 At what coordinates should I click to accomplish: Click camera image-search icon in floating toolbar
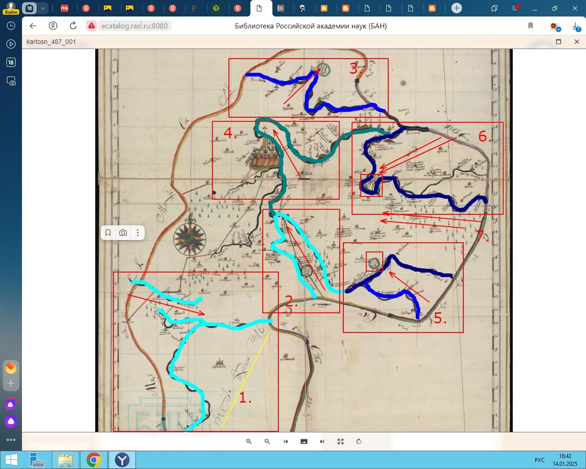(123, 233)
